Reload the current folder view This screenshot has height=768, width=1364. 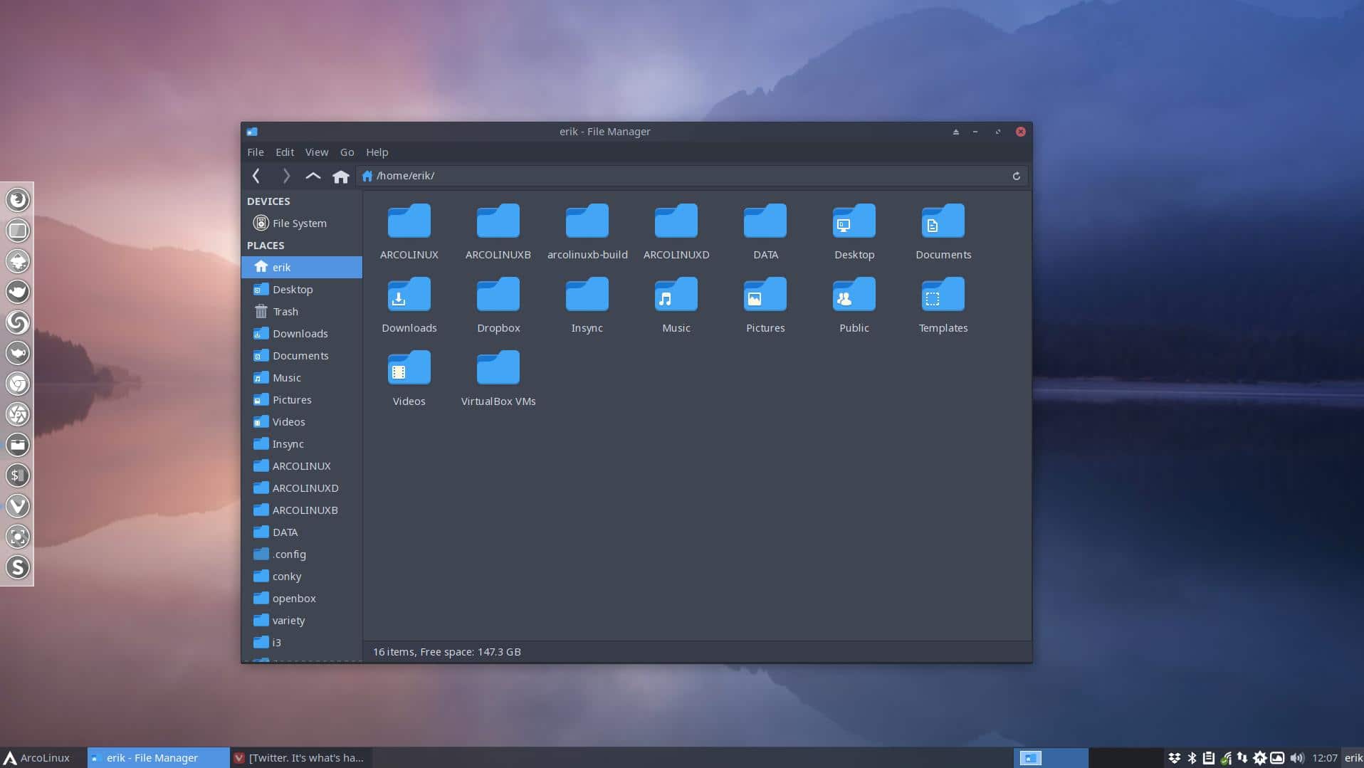(x=1016, y=176)
